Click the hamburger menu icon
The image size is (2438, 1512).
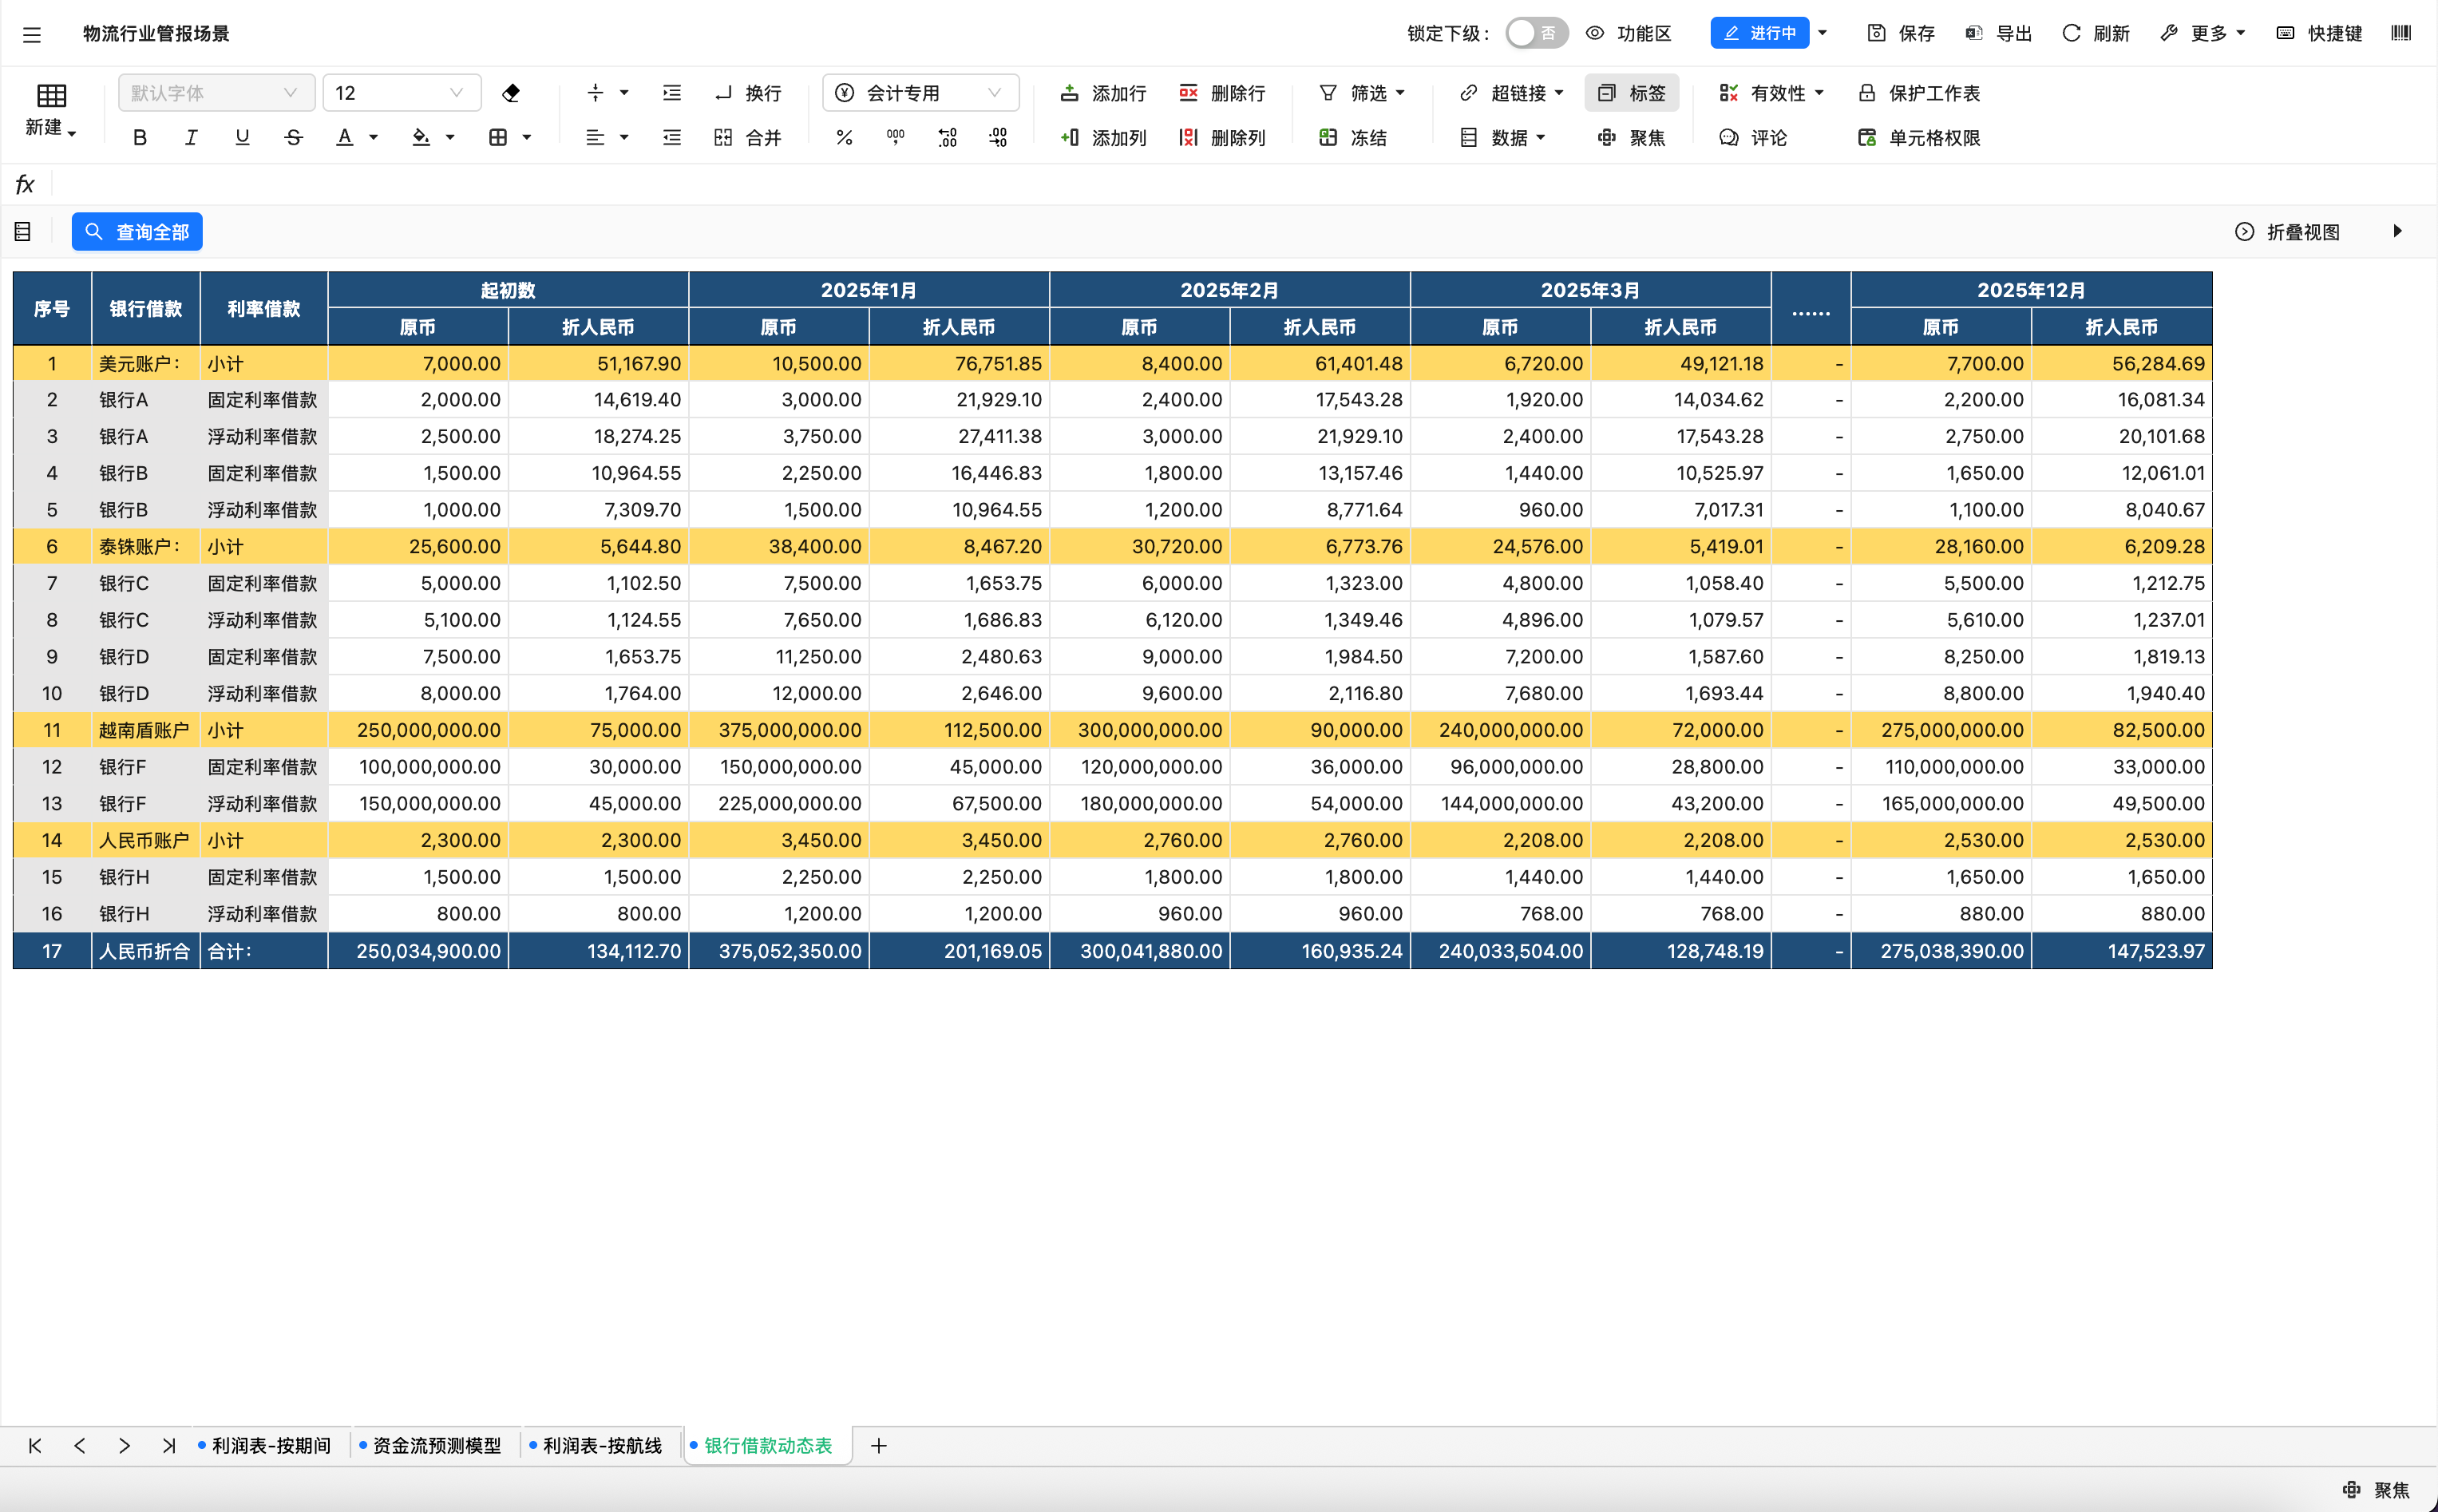32,34
